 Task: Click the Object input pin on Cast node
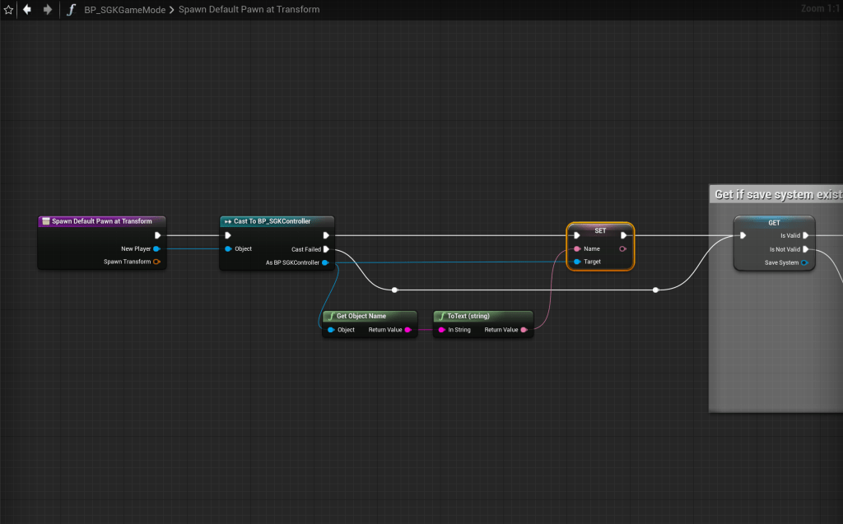coord(228,248)
